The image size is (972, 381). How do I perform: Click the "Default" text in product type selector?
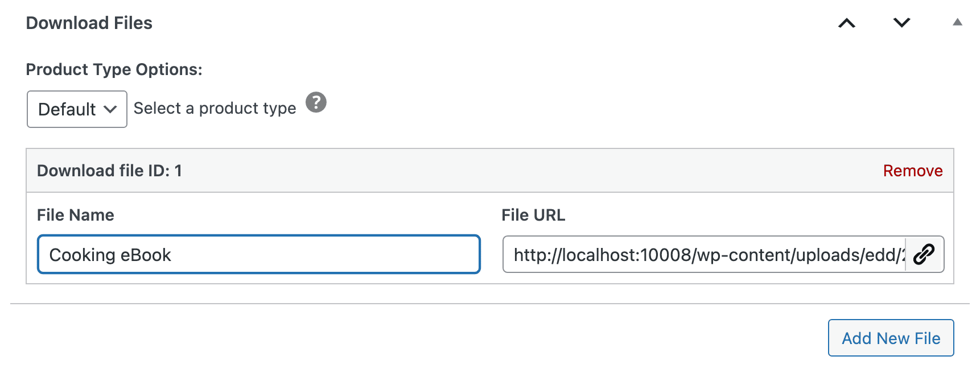click(67, 109)
